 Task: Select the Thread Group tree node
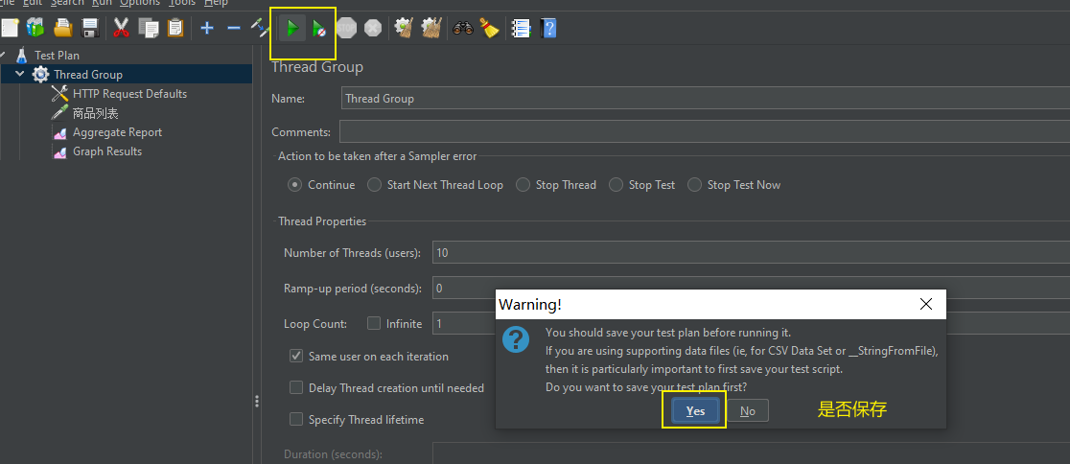point(88,75)
